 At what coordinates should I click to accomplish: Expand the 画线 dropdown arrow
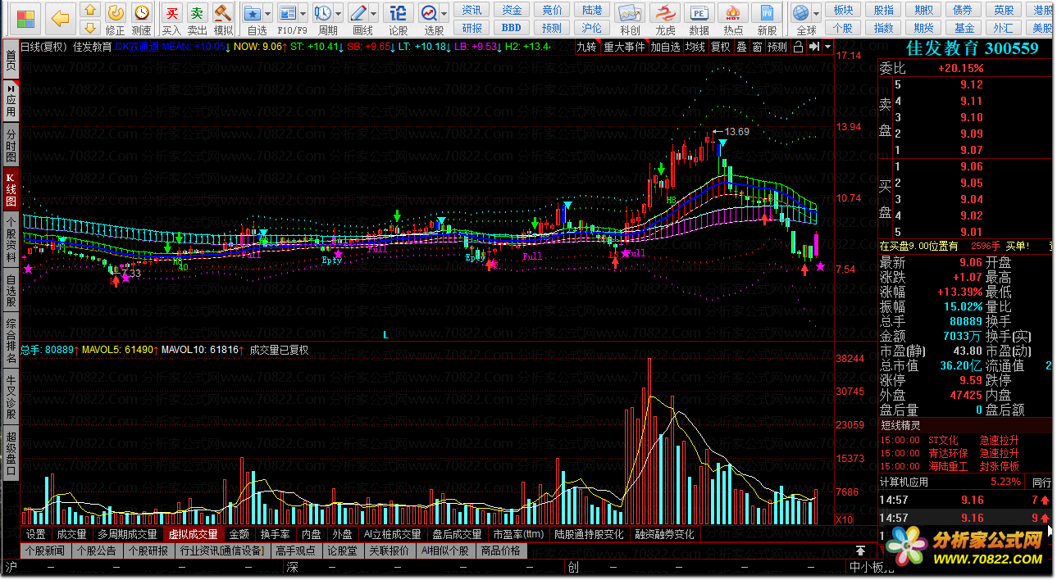[x=374, y=14]
